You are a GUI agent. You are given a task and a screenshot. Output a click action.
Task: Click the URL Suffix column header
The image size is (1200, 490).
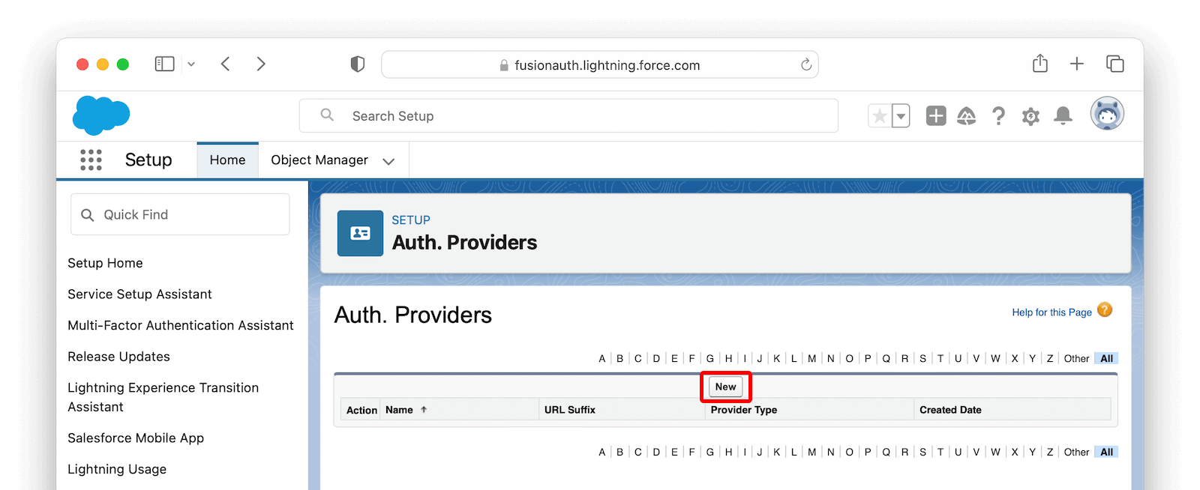coord(570,410)
